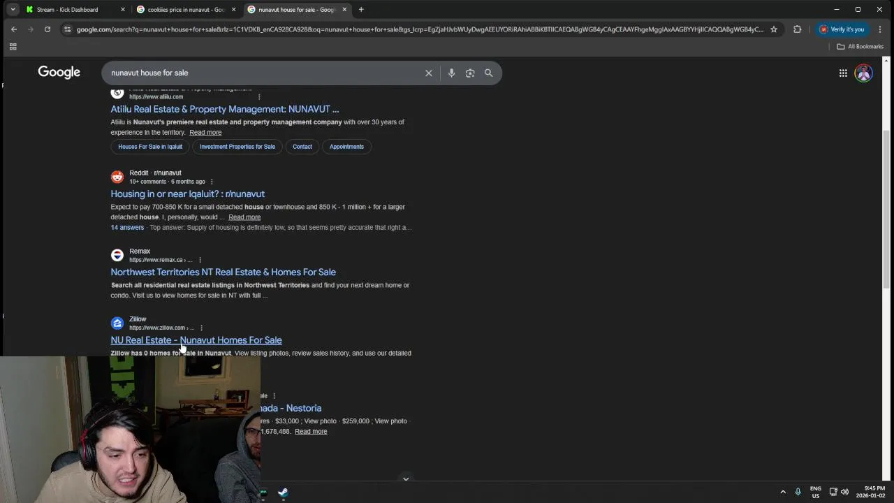
Task: Show hidden system tray icons
Action: [x=783, y=492]
